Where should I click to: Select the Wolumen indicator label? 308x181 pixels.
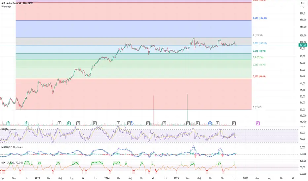pyautogui.click(x=6, y=7)
